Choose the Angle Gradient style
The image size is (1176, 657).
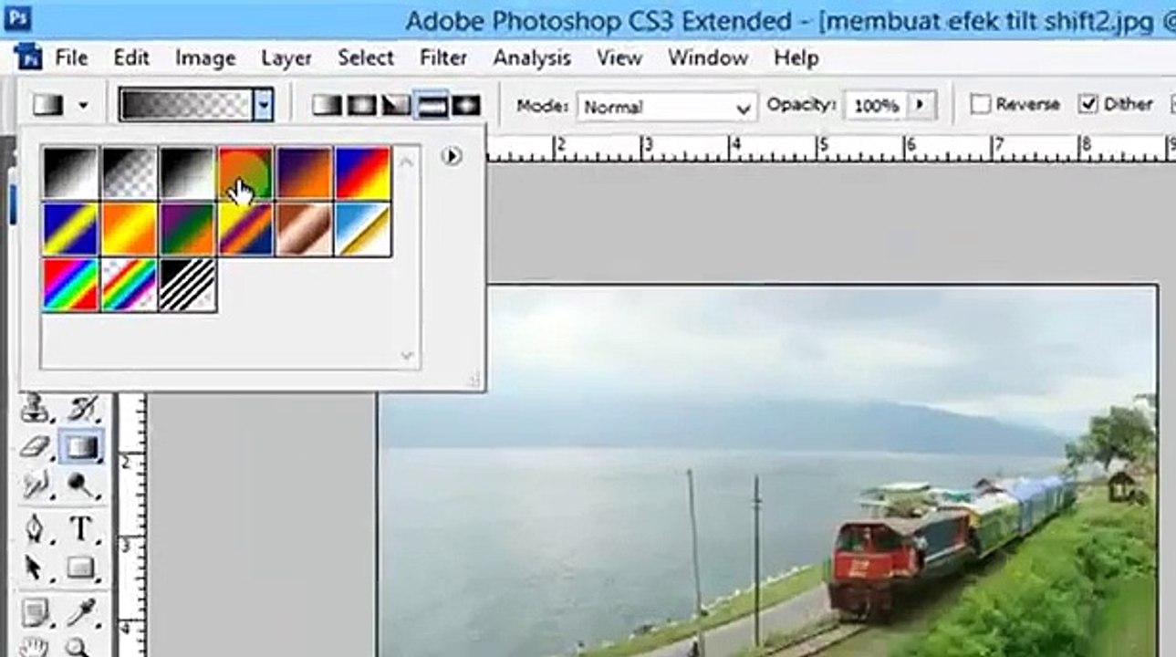tap(396, 105)
